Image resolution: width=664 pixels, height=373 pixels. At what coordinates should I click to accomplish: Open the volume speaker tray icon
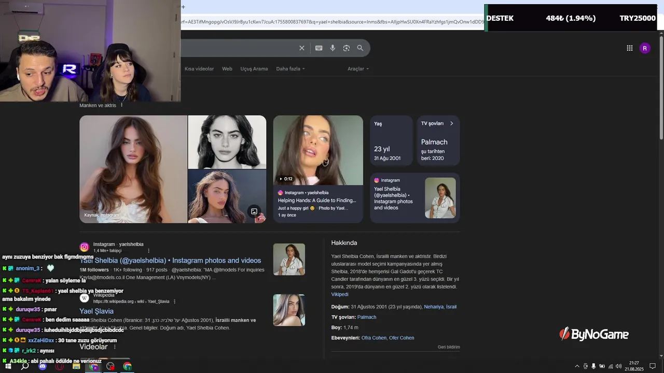(618, 366)
